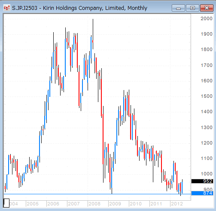216x211 pixels.
Task: Click the 1900 price scale label
Action: (207, 34)
